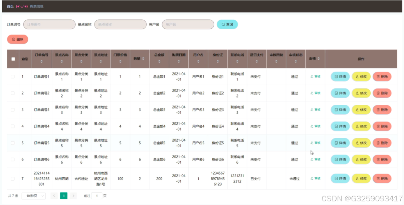The width and height of the screenshot is (404, 205).
Task: Sort by 联系电话 column arrows
Action: [237, 61]
